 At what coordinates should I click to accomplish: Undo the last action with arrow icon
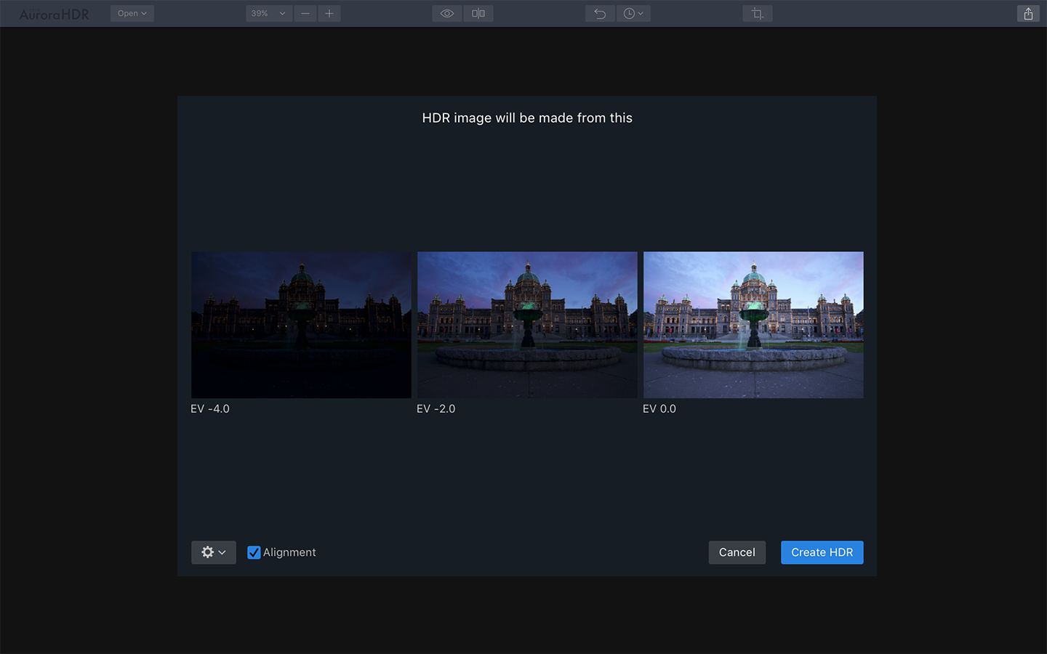tap(600, 13)
